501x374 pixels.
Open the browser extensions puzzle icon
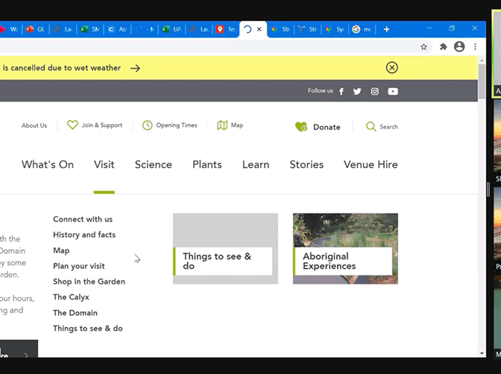click(443, 47)
